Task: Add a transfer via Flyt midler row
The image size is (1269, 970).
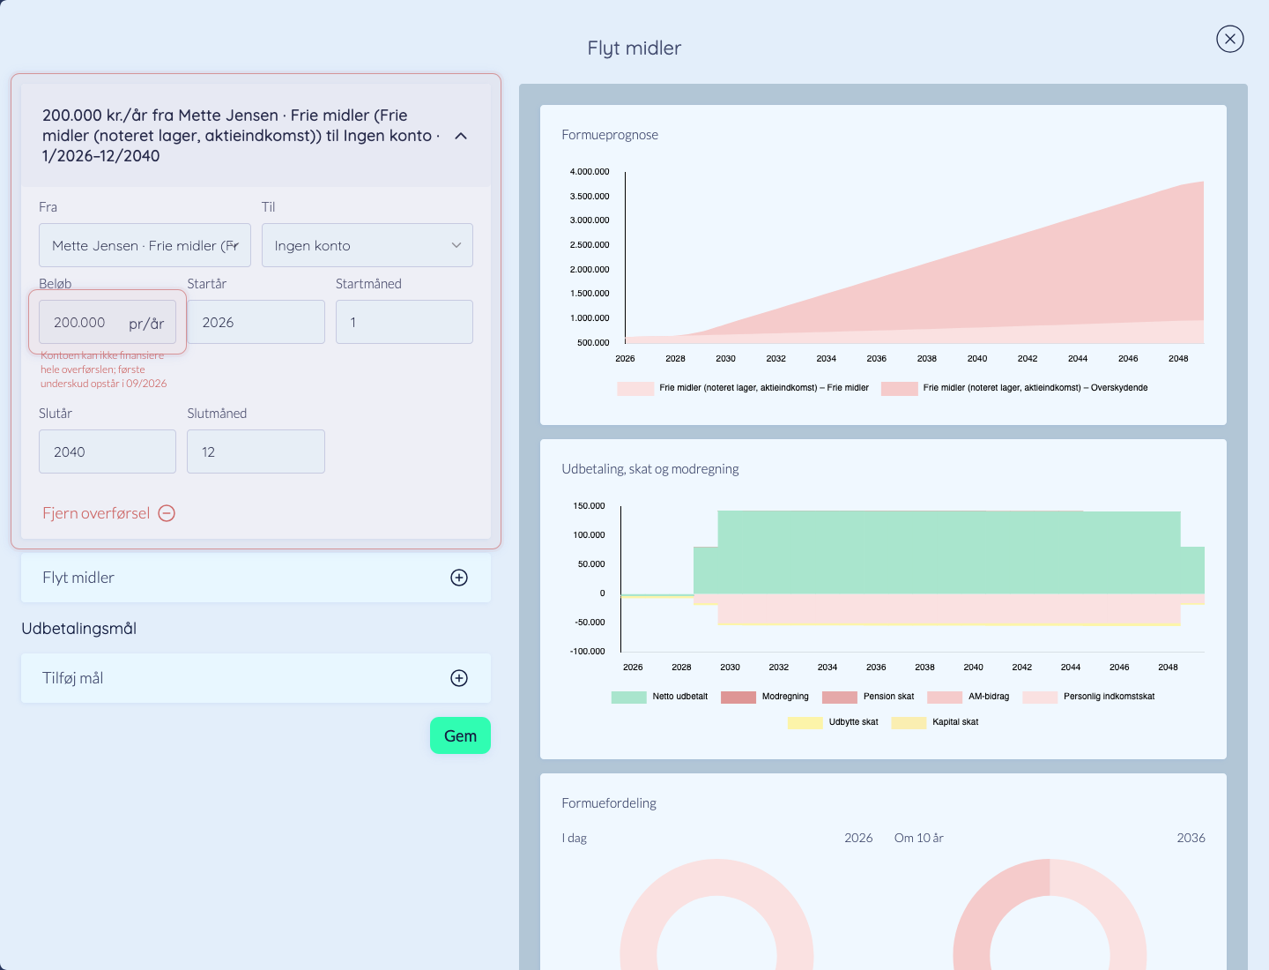Action: coord(256,578)
